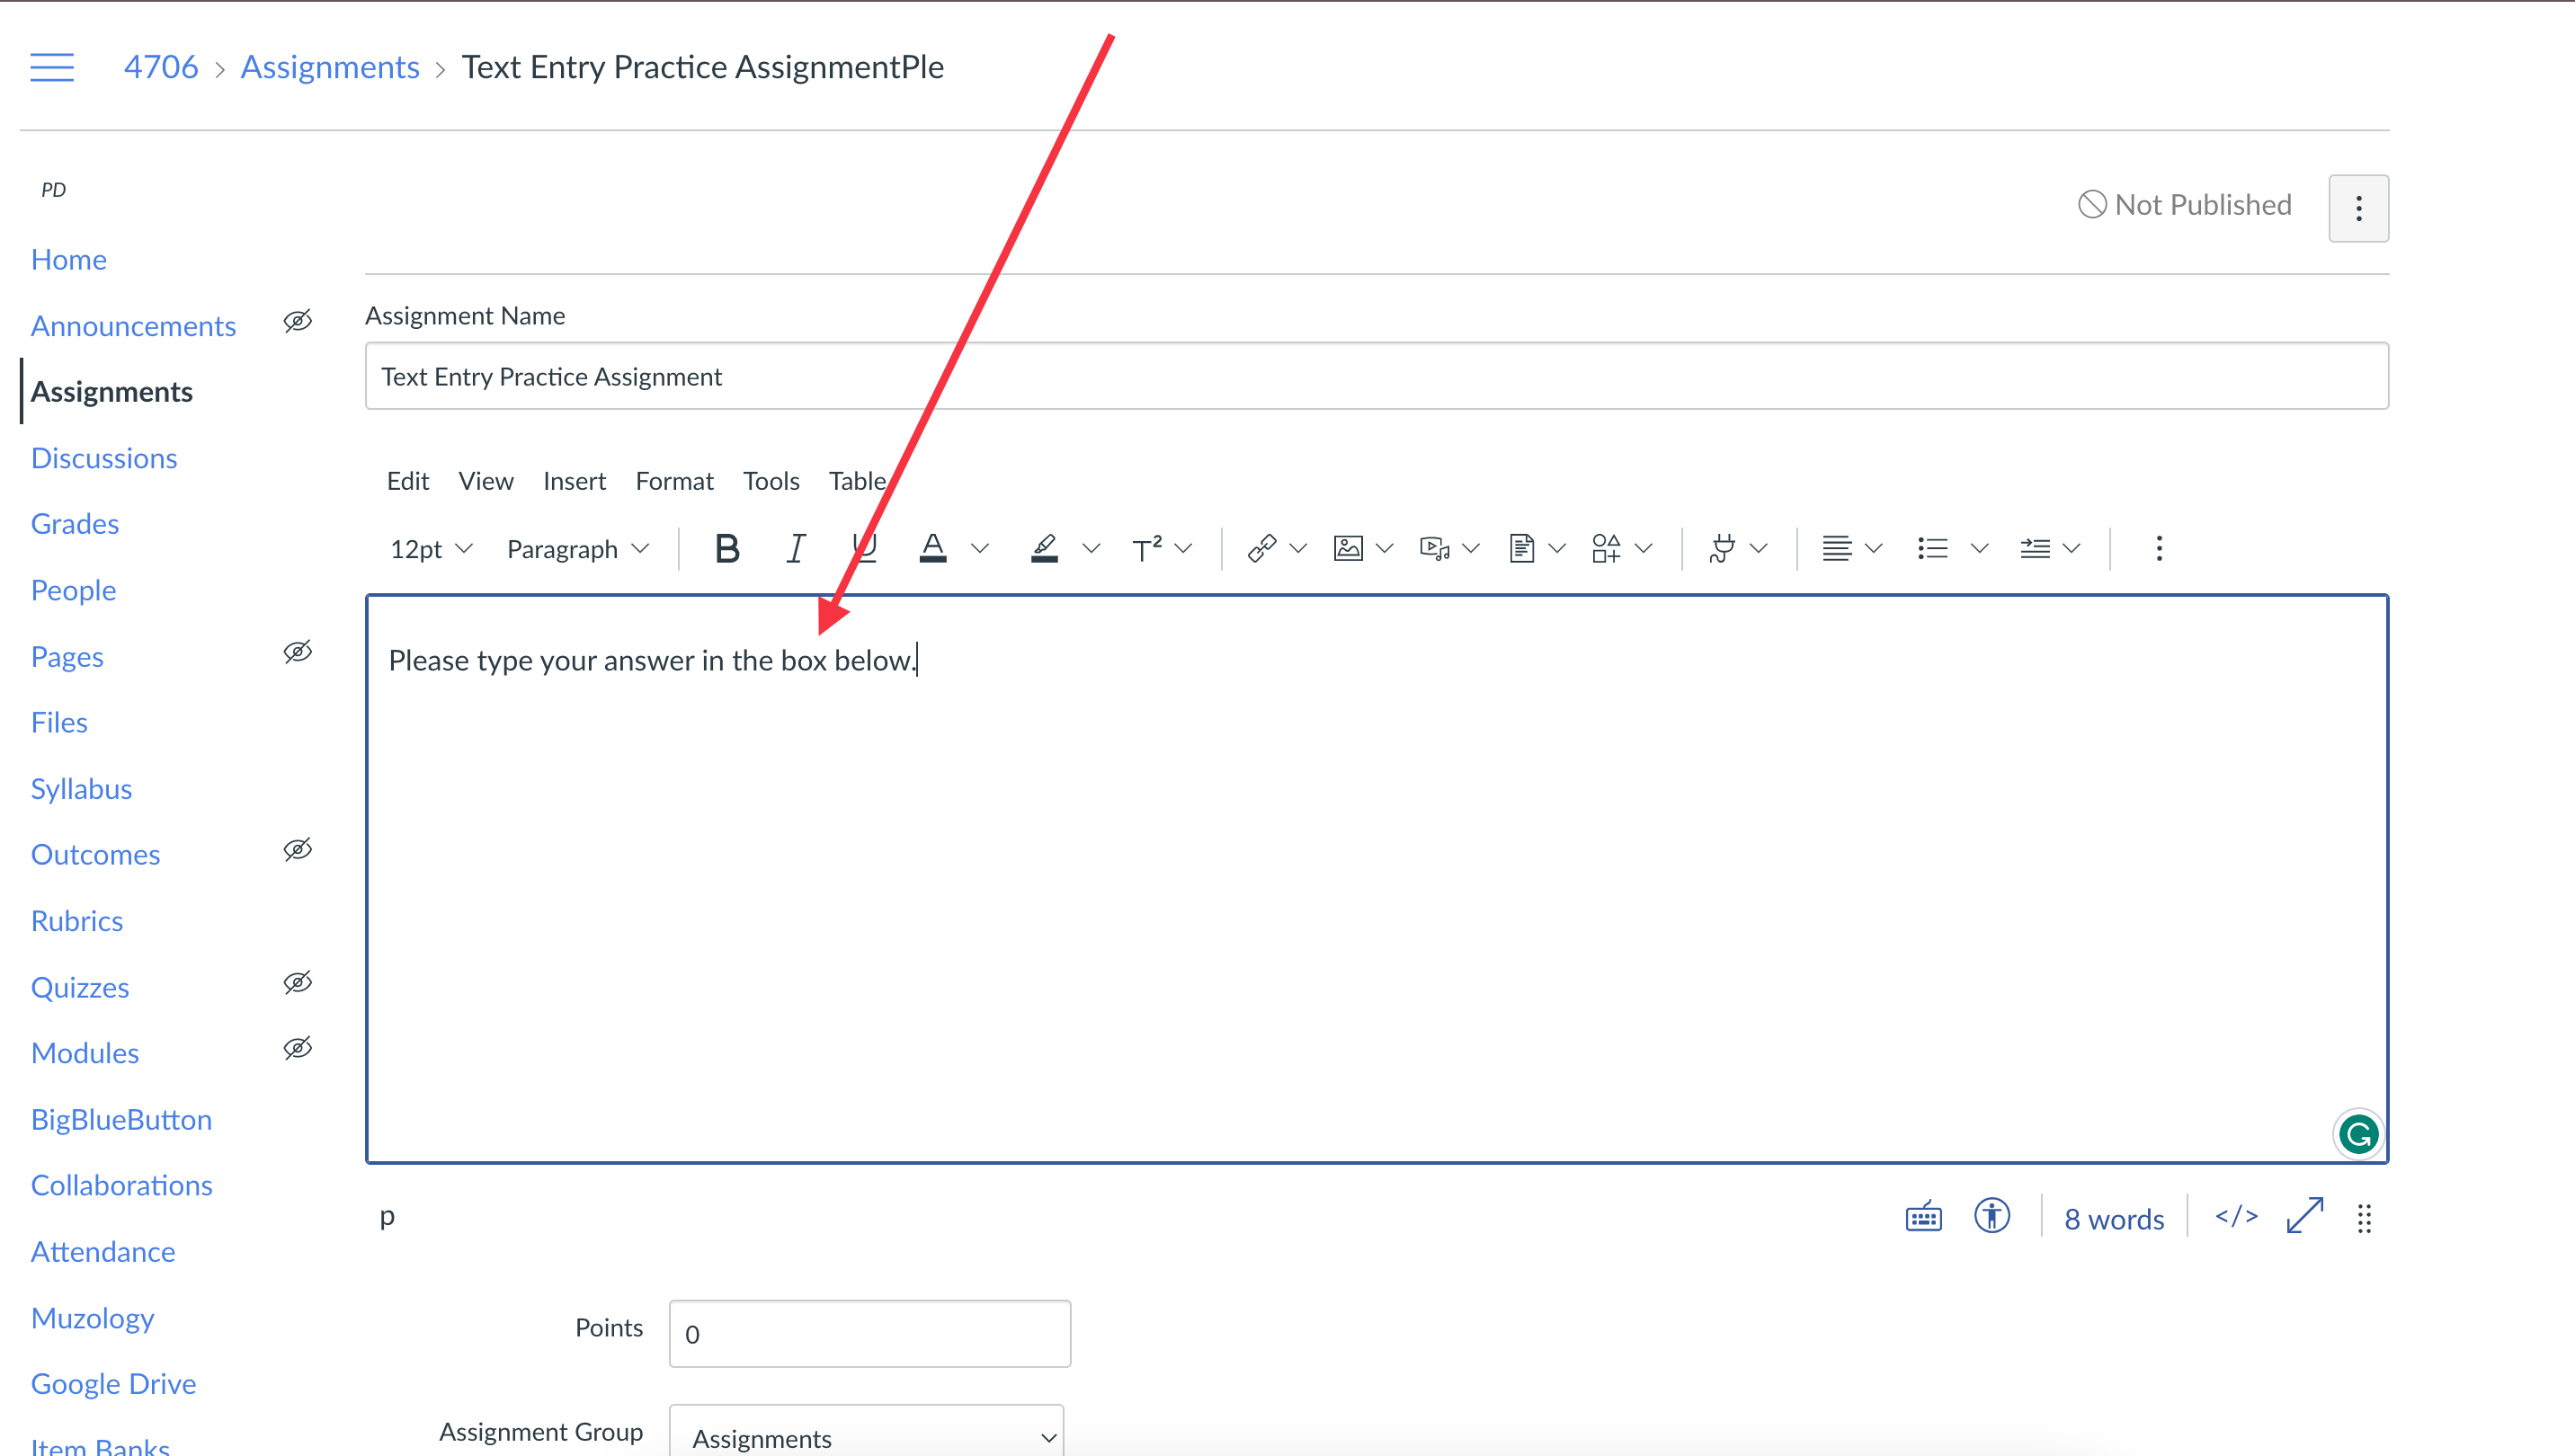Click the Points input field
2575x1456 pixels.
[x=869, y=1333]
